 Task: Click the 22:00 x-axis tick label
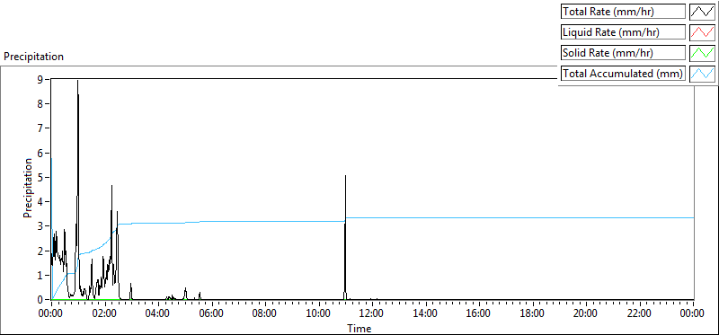point(640,314)
